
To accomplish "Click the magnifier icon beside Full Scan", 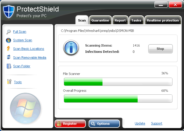I will point(8,32).
